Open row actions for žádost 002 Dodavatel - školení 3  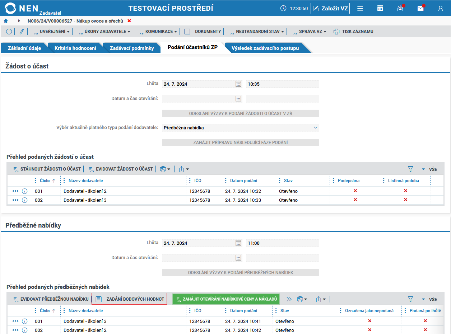click(x=15, y=200)
